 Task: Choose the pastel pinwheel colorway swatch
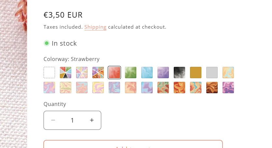pos(82,72)
